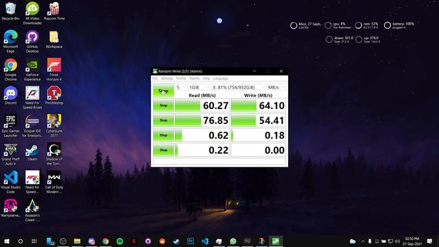Open Eclipse IDE desktop shortcut
This screenshot has width=439, height=247.
coord(32,126)
